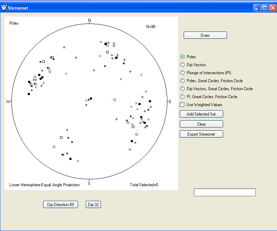Screen dimensions: 277x231
Task: Choose PI, Great Circles, Friction Circle
Action: point(182,97)
